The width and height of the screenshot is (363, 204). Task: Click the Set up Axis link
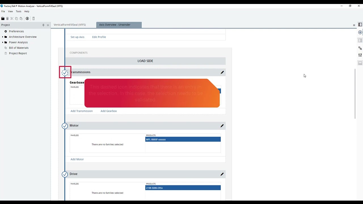pyautogui.click(x=77, y=37)
